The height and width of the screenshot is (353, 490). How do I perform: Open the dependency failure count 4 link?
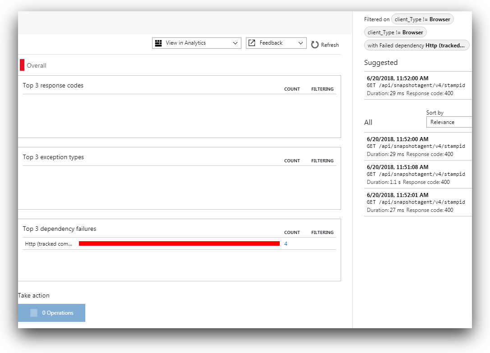[286, 244]
